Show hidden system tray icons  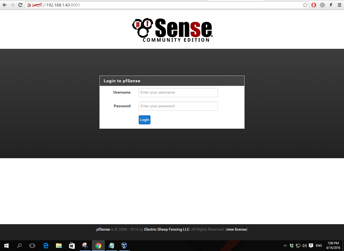pos(285,245)
